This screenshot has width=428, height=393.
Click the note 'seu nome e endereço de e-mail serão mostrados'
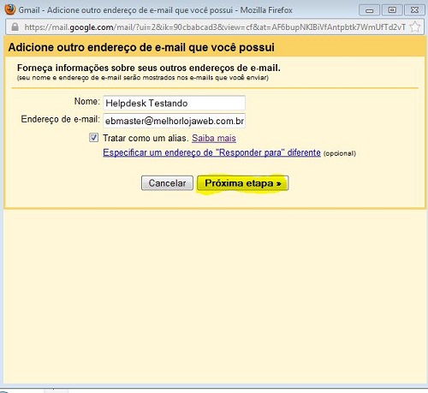click(143, 78)
